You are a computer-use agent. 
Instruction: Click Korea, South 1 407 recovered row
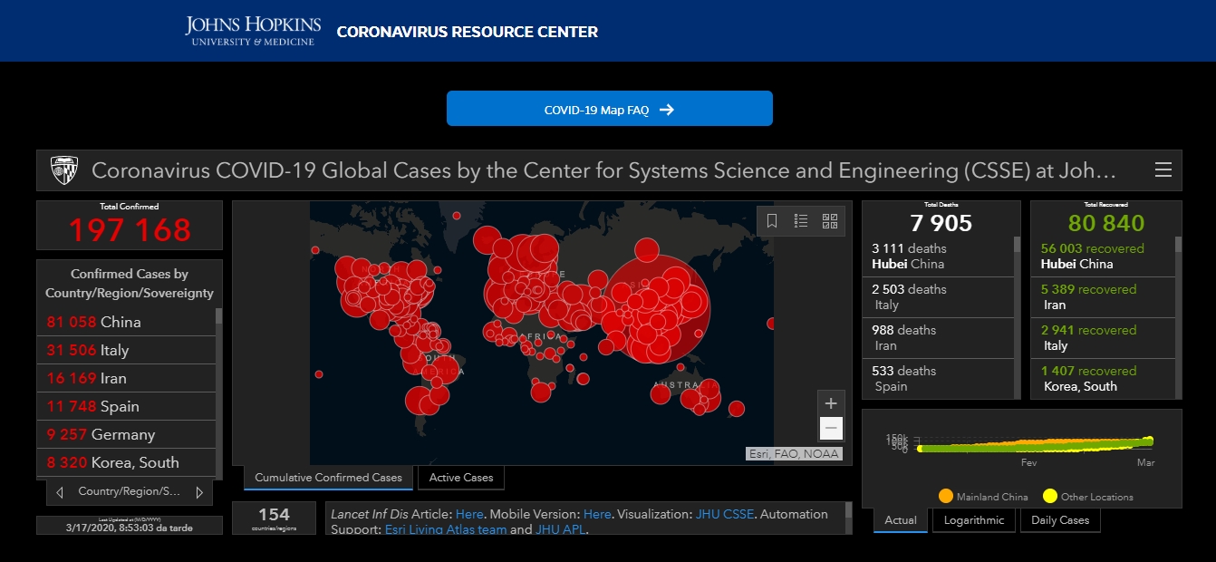pyautogui.click(x=1103, y=379)
